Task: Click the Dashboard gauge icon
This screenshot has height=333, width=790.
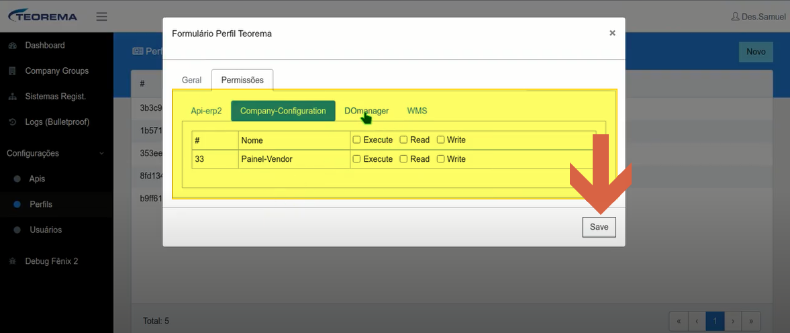Action: pyautogui.click(x=13, y=46)
